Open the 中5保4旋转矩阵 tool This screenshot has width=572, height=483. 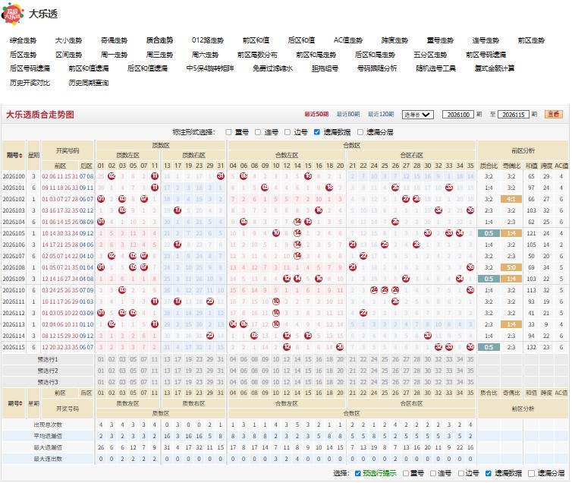[210, 68]
